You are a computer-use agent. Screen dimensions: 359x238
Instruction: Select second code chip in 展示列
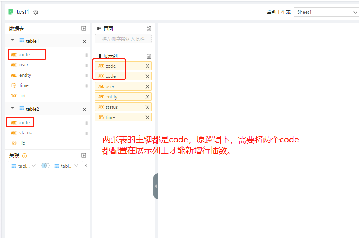coord(123,76)
